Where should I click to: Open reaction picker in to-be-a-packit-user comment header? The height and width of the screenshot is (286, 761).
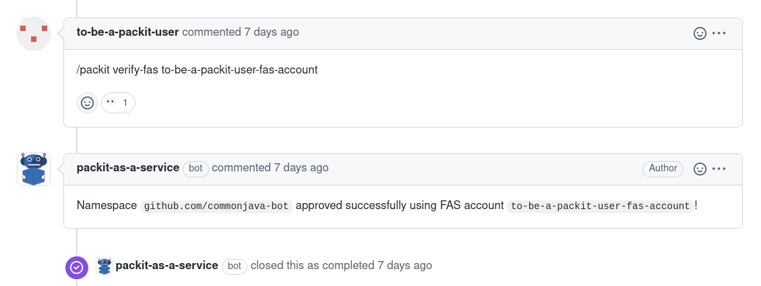point(700,33)
